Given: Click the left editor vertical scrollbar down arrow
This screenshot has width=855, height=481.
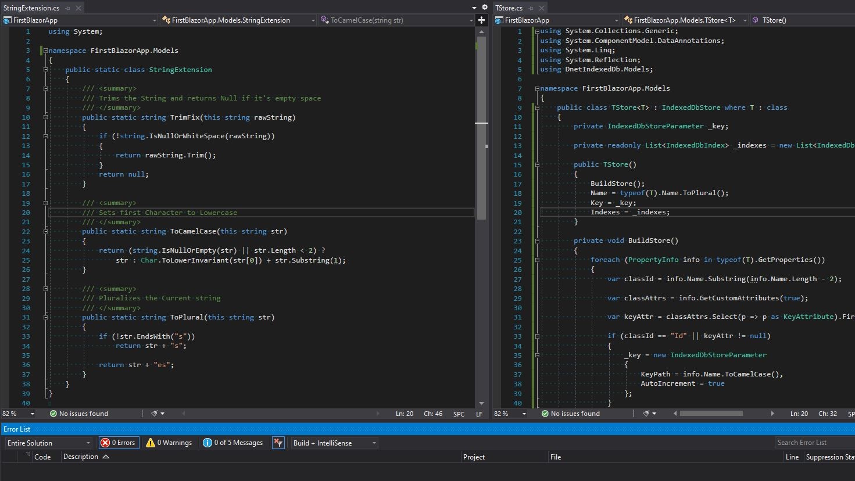Looking at the screenshot, I should tap(481, 403).
